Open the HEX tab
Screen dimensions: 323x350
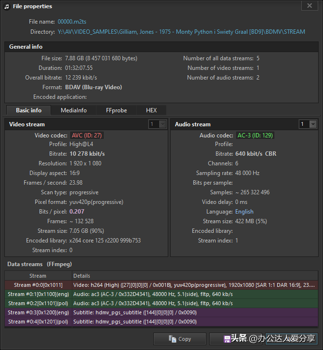[x=151, y=110]
